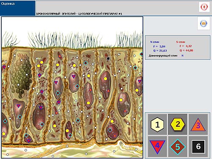
Task: Click the N спин label
Action: pos(154,42)
